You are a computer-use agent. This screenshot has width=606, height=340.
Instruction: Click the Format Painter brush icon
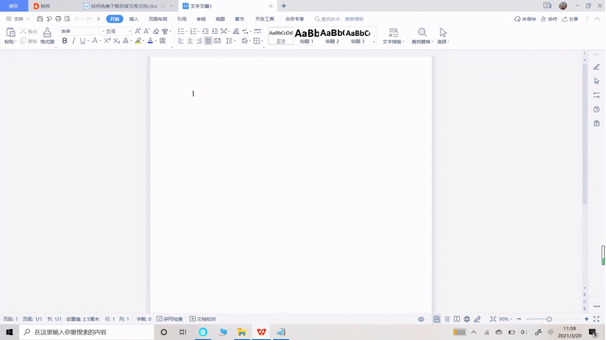pos(47,33)
